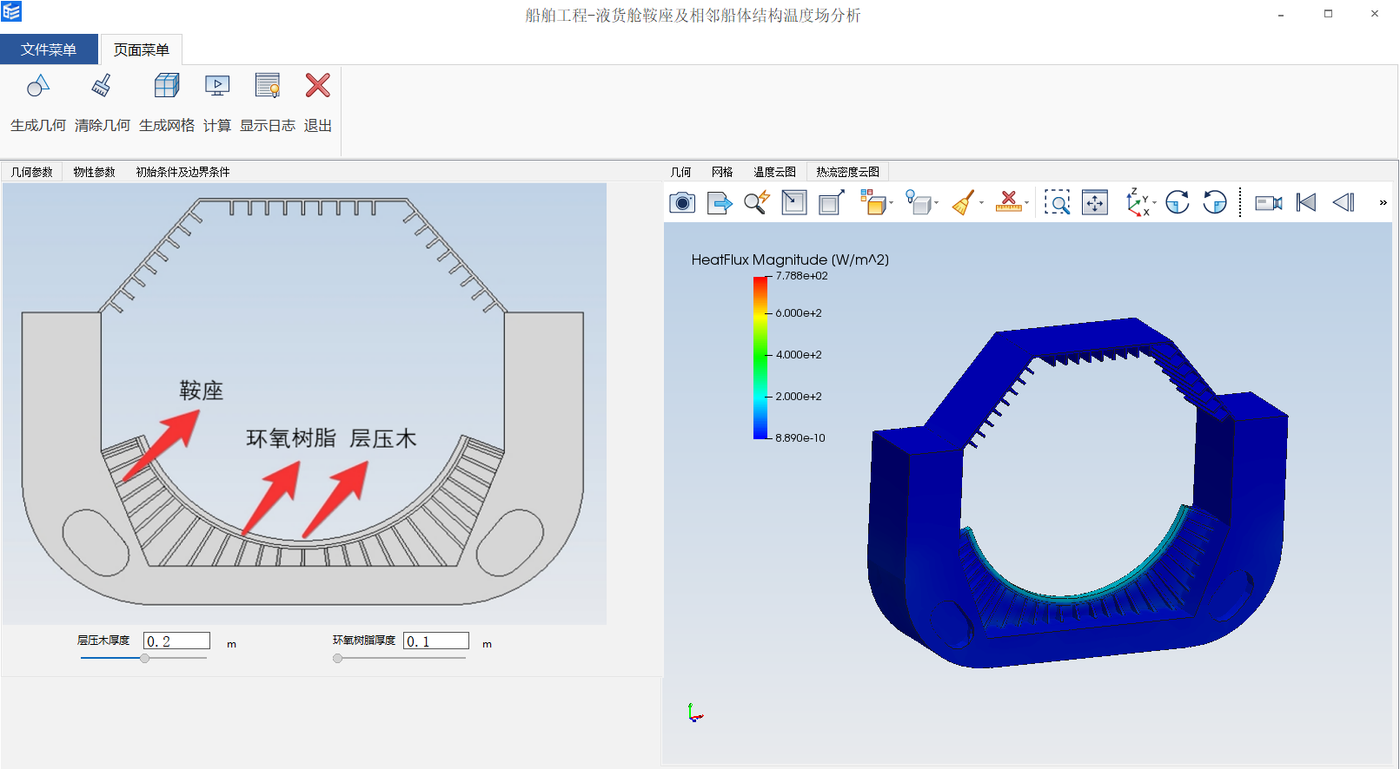
Task: Click the 清除几何 clear geometry icon
Action: [x=102, y=85]
